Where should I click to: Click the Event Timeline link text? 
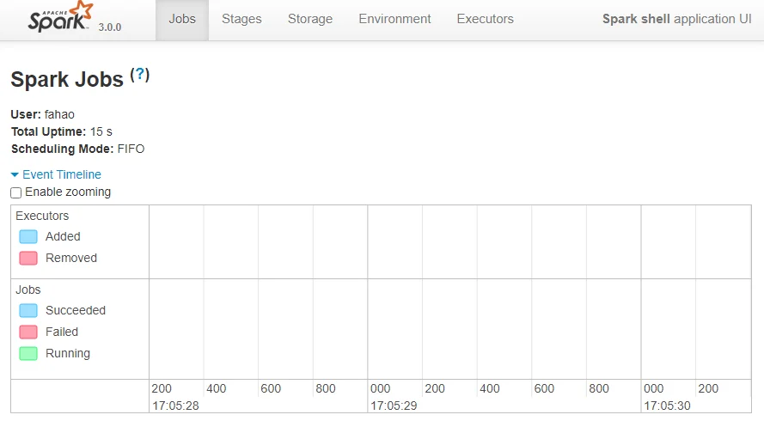62,174
